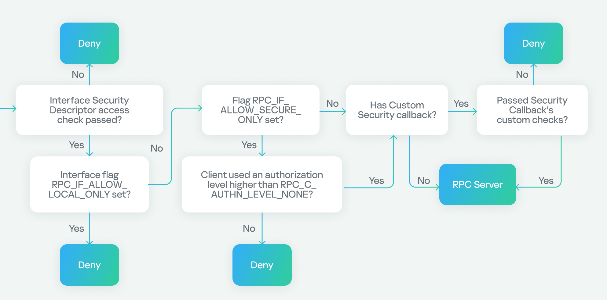
Task: Click the incoming arrow at the left edge
Action: [8, 108]
